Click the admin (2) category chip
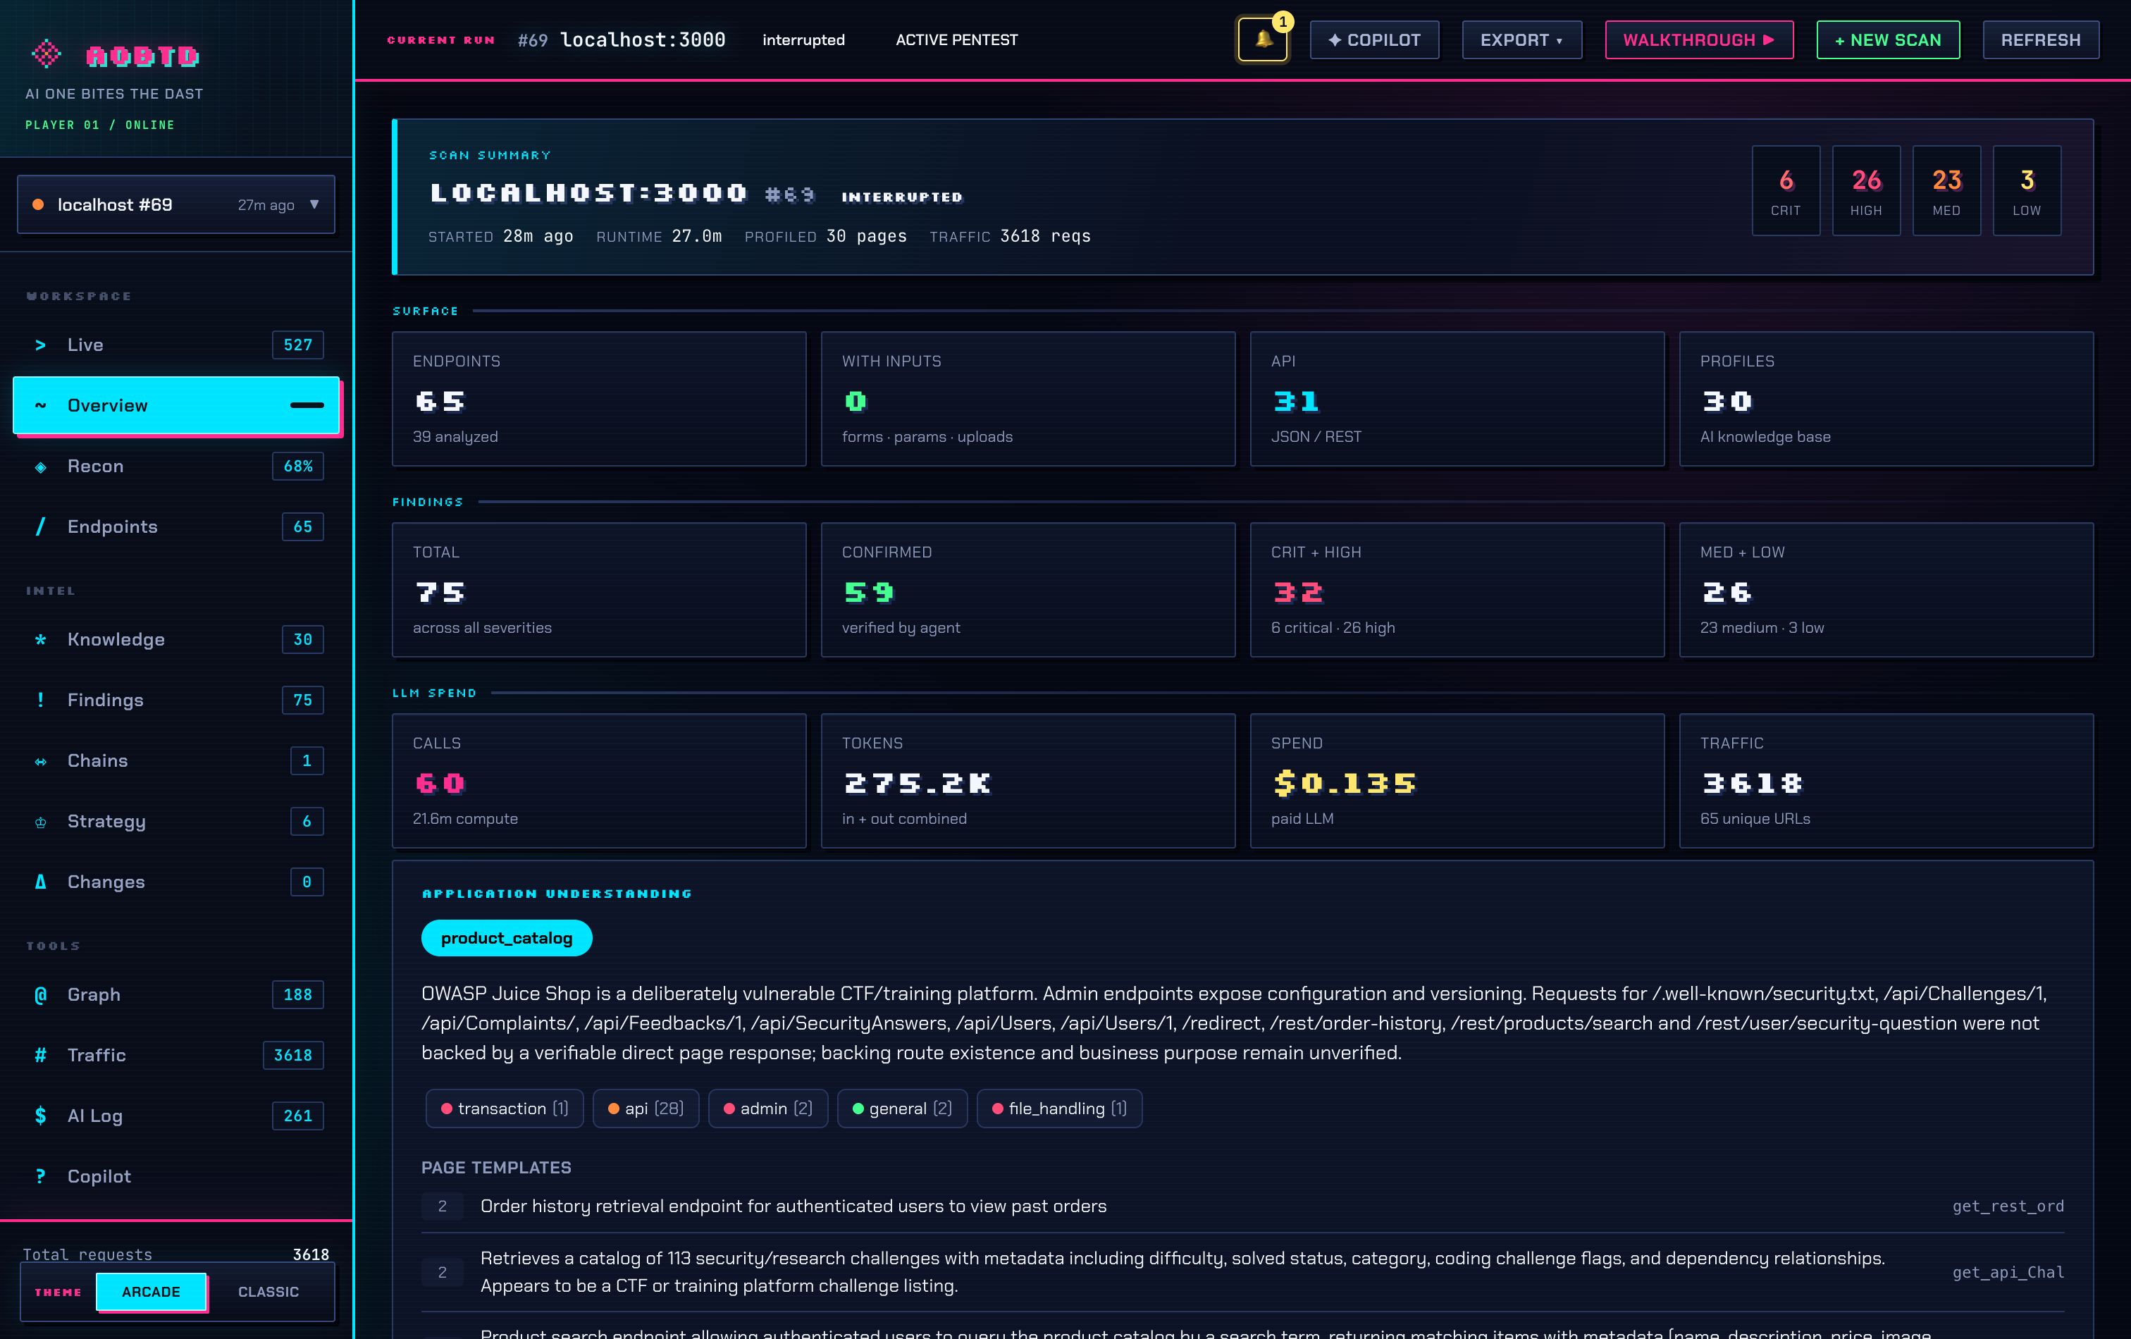Screen dimensions: 2131x1339 [768, 1109]
